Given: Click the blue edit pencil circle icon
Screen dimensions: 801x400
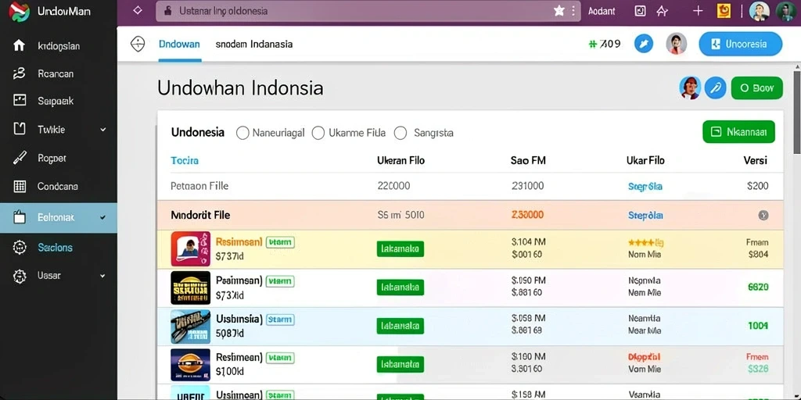Looking at the screenshot, I should (715, 87).
